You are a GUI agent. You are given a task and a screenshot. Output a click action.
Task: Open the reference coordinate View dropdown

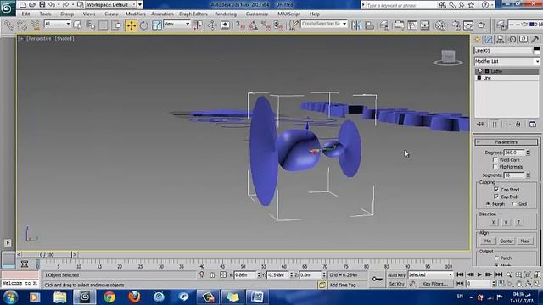176,24
